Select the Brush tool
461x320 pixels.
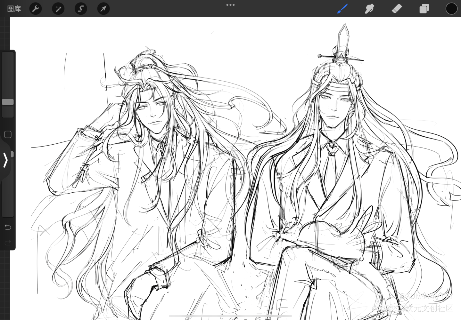[342, 9]
